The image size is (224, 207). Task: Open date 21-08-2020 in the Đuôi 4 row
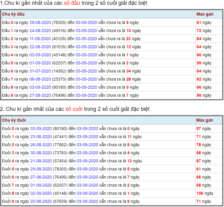(41, 161)
